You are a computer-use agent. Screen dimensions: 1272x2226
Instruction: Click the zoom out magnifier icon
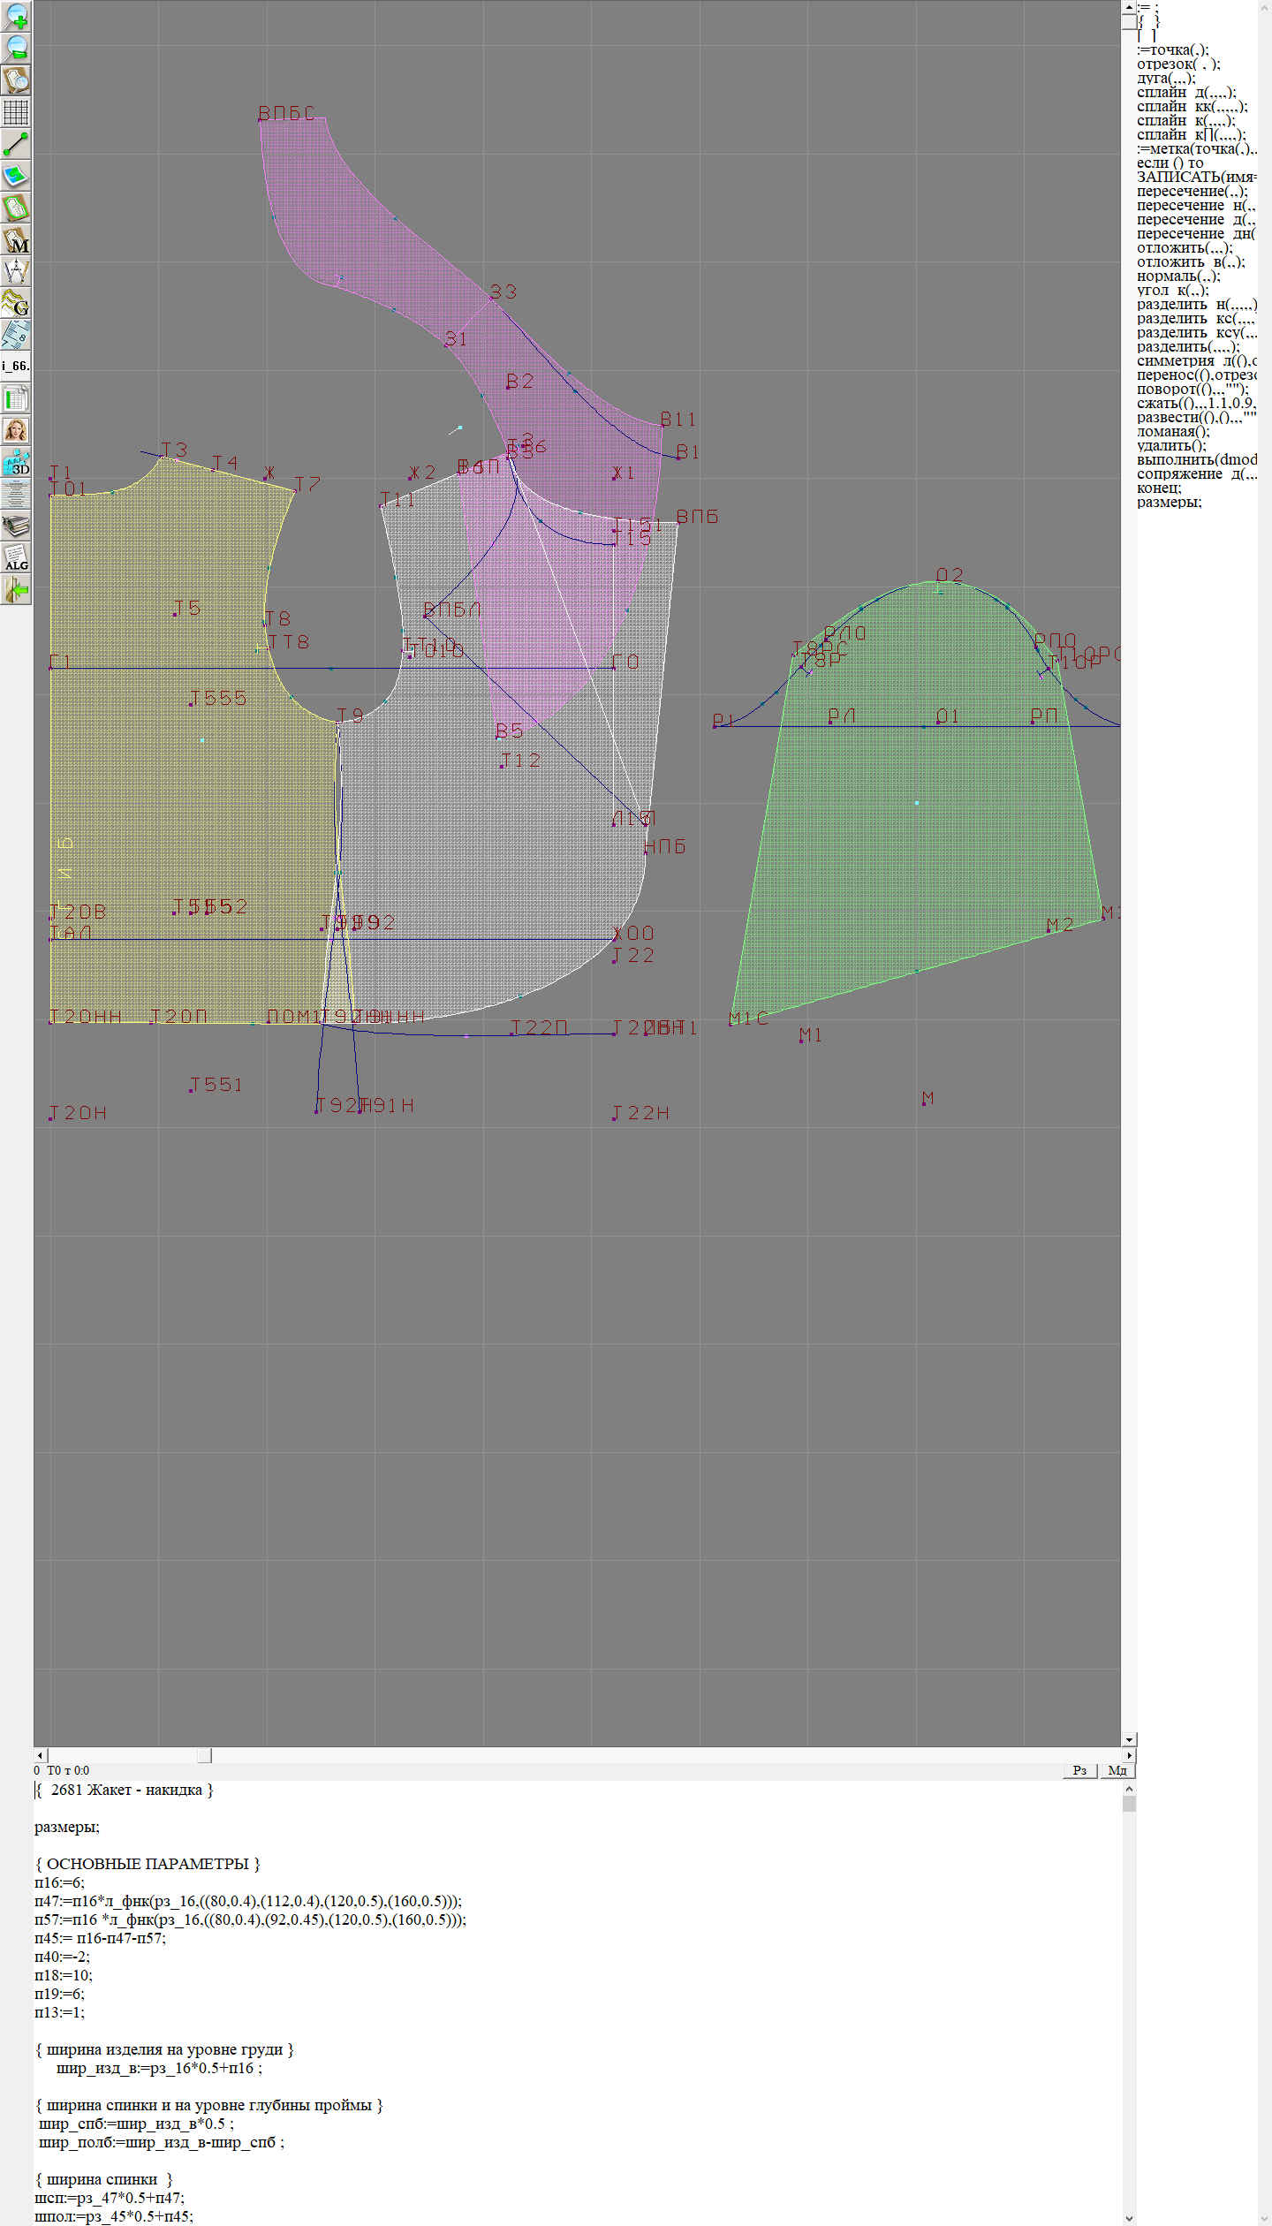(x=16, y=48)
